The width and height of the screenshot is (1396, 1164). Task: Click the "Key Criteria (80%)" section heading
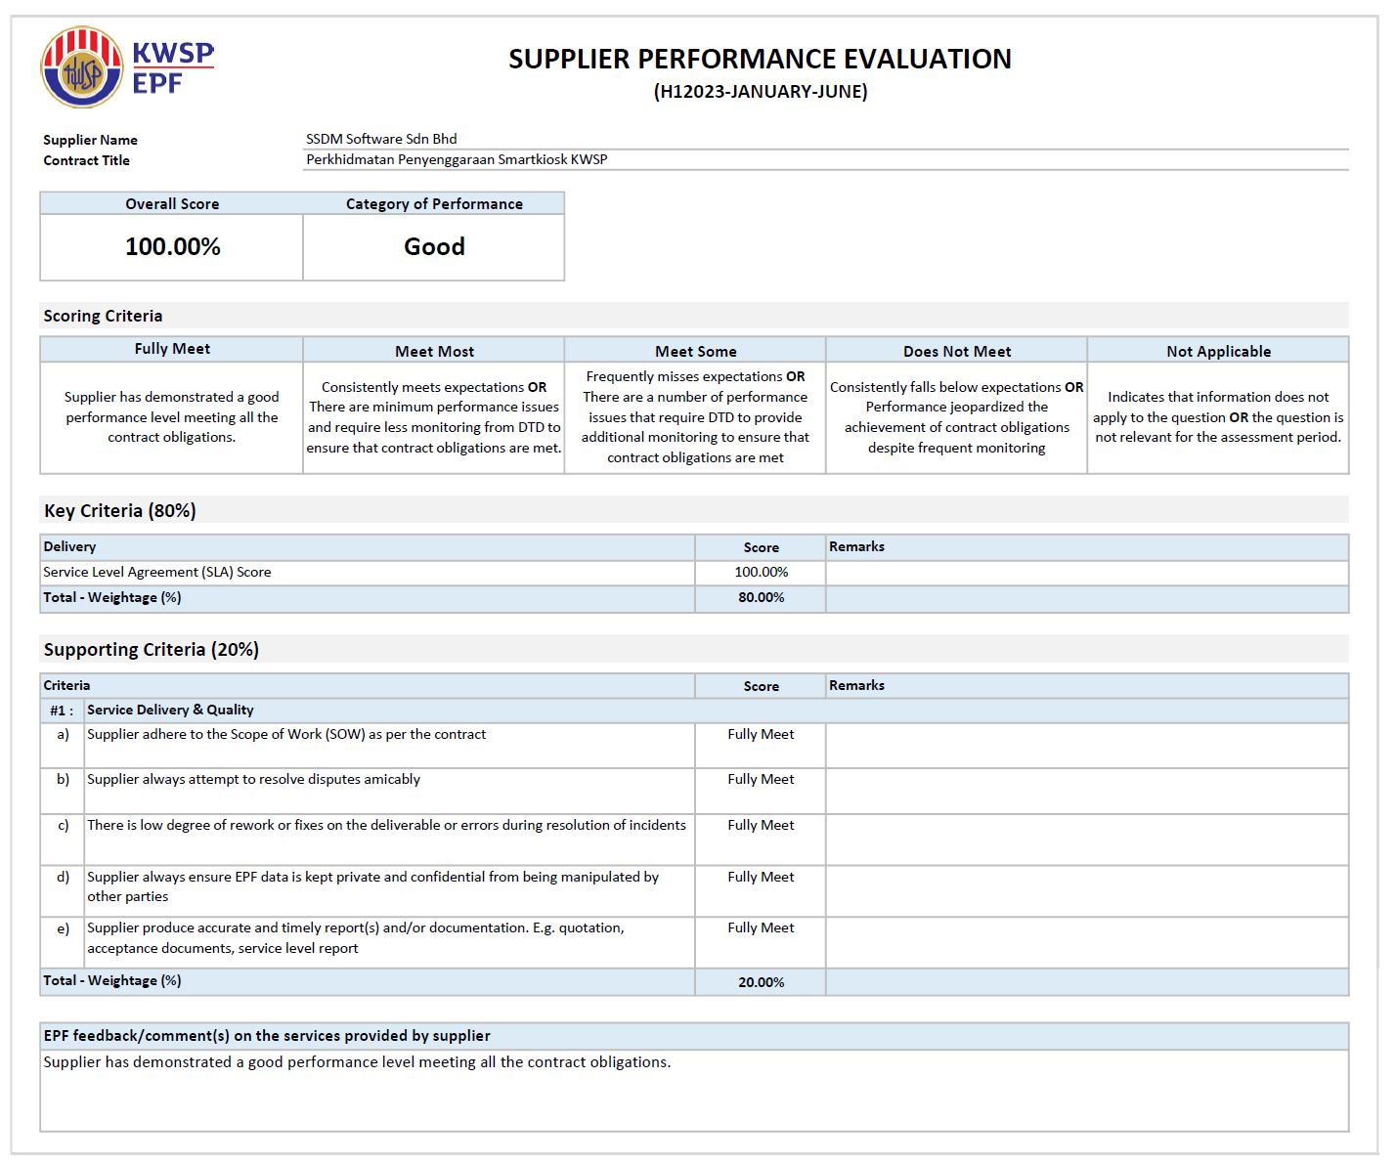pos(120,510)
